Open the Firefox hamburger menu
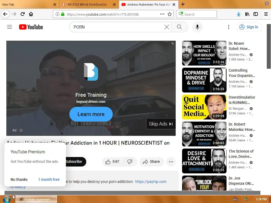 pyautogui.click(x=266, y=14)
